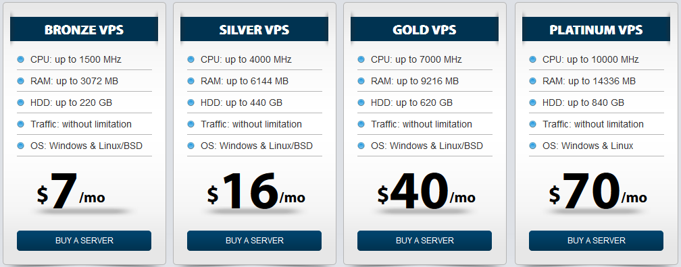Click the bullet beside Bronze Traffic: without limitation
Viewport: 681px width, 267px height.
click(x=20, y=124)
